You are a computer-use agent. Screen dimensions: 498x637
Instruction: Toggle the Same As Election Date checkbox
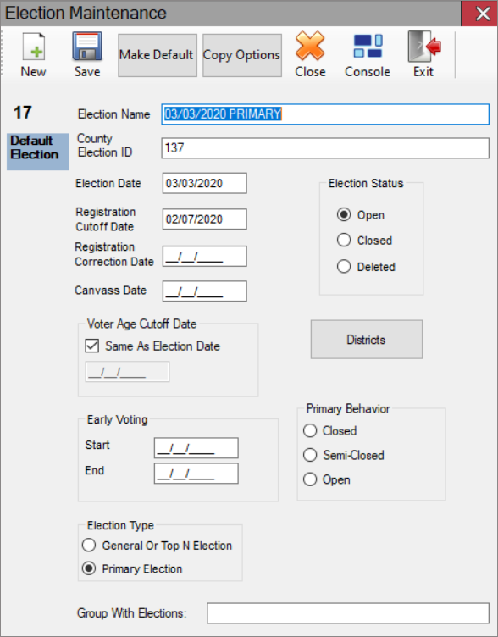point(92,346)
